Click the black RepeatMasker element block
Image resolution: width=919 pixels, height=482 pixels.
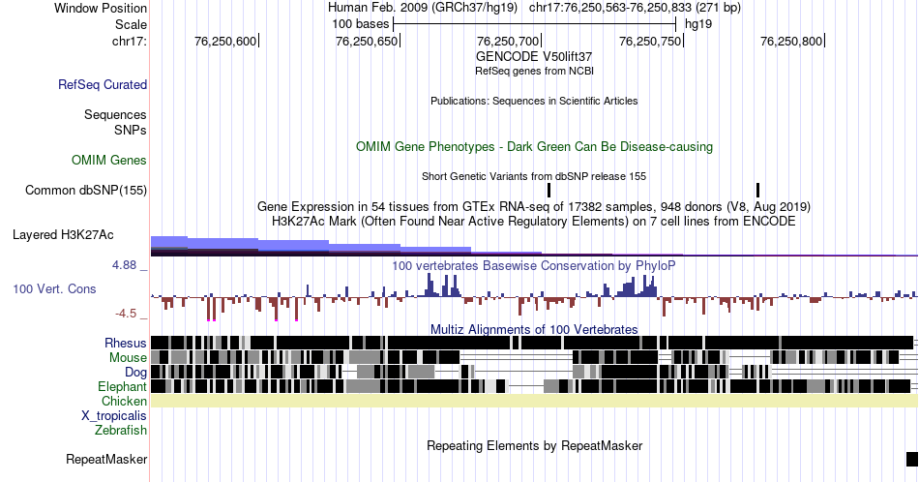tap(912, 459)
